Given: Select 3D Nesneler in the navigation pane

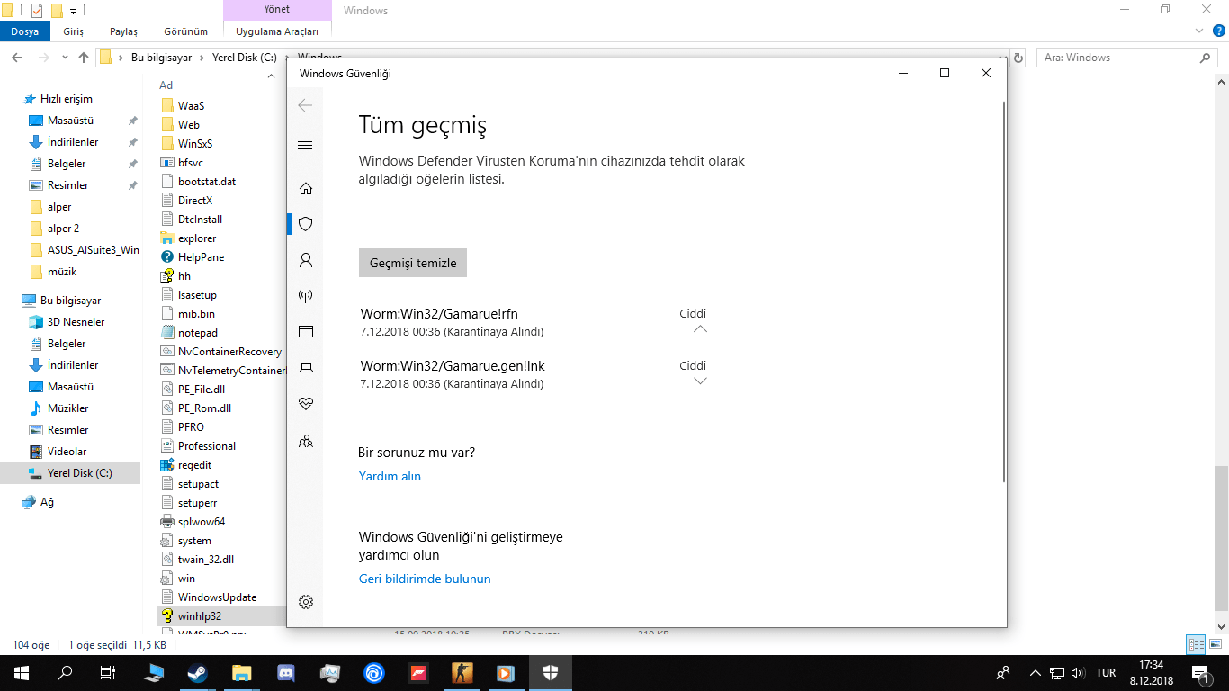Looking at the screenshot, I should pyautogui.click(x=76, y=322).
